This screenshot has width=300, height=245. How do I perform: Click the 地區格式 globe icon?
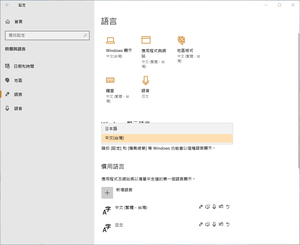pyautogui.click(x=181, y=40)
